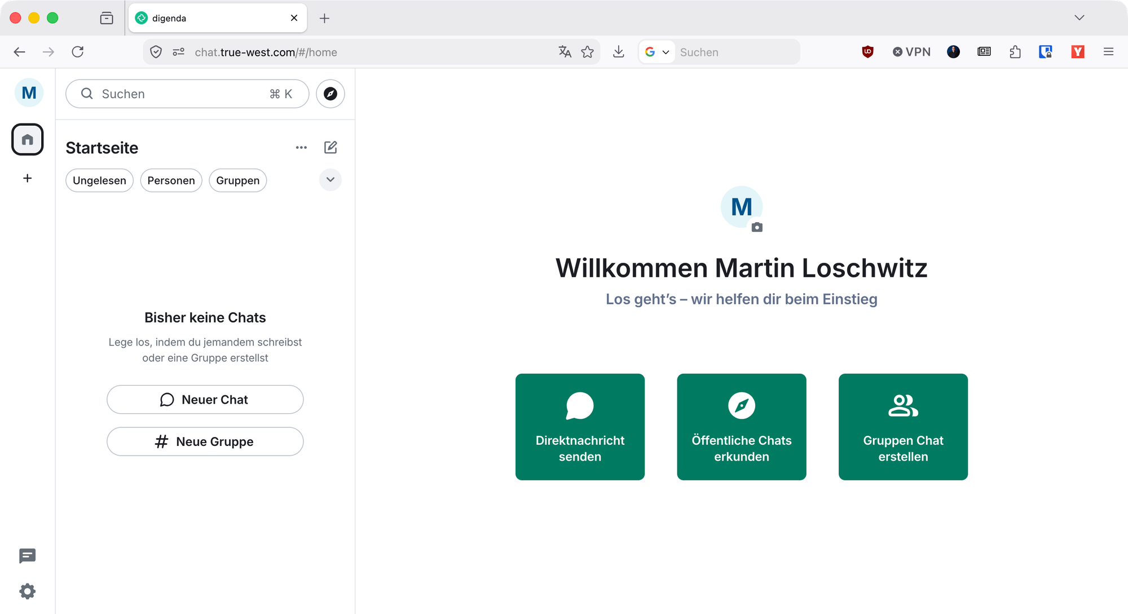The width and height of the screenshot is (1128, 614).
Task: Click 'Los geht's – wir helfen dir' subtitle
Action: point(742,299)
